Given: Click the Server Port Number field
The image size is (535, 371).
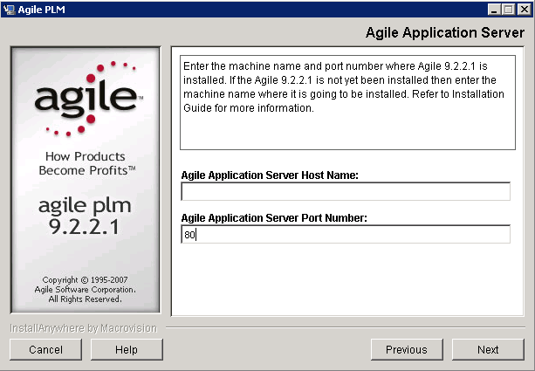Looking at the screenshot, I should pos(346,234).
